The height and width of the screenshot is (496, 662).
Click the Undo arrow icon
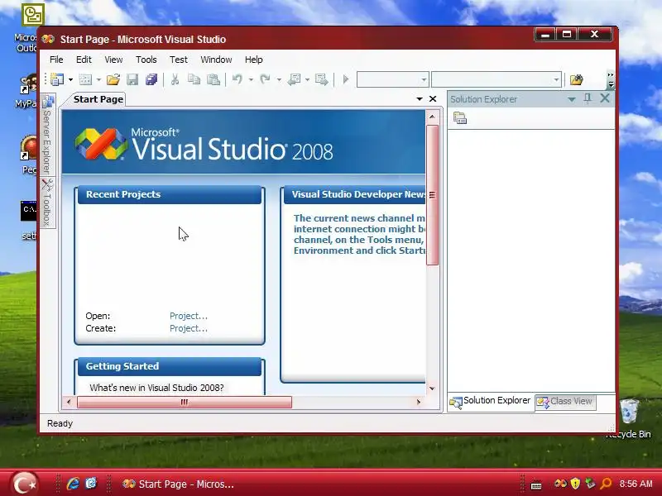[237, 79]
